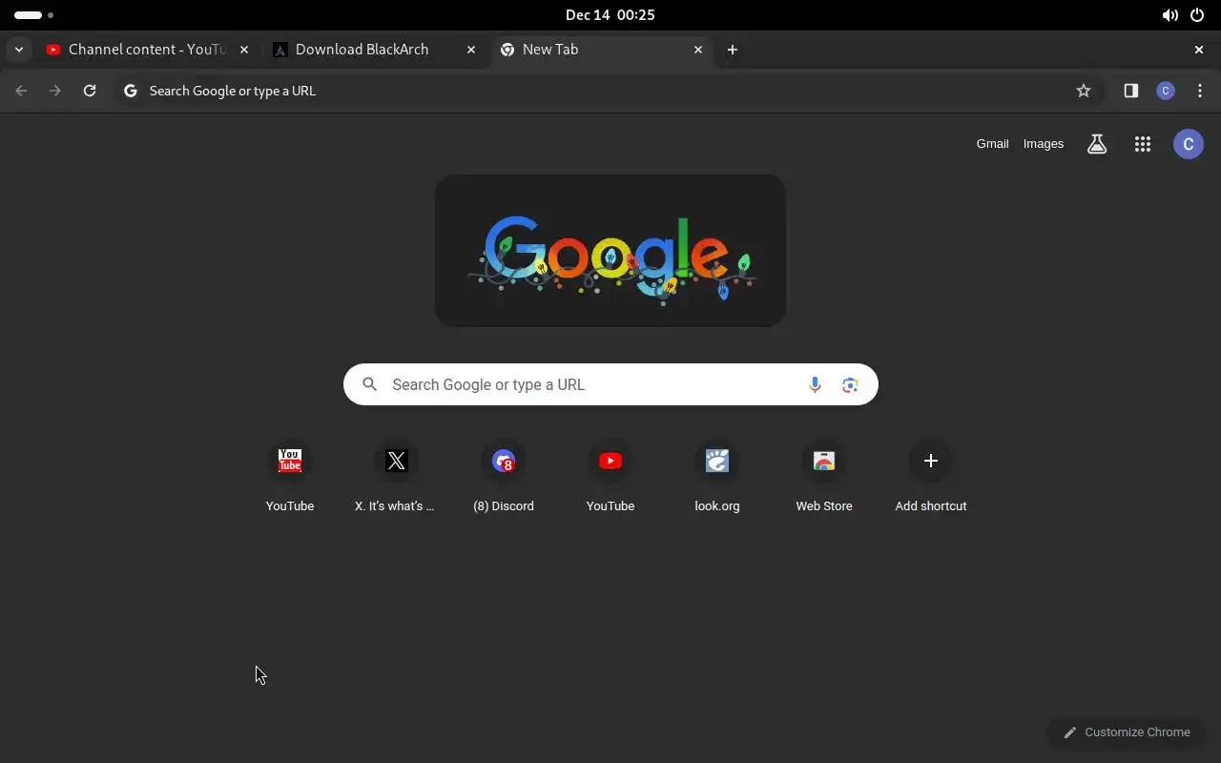Open a new tab with plus button
The image size is (1221, 763).
pyautogui.click(x=733, y=50)
